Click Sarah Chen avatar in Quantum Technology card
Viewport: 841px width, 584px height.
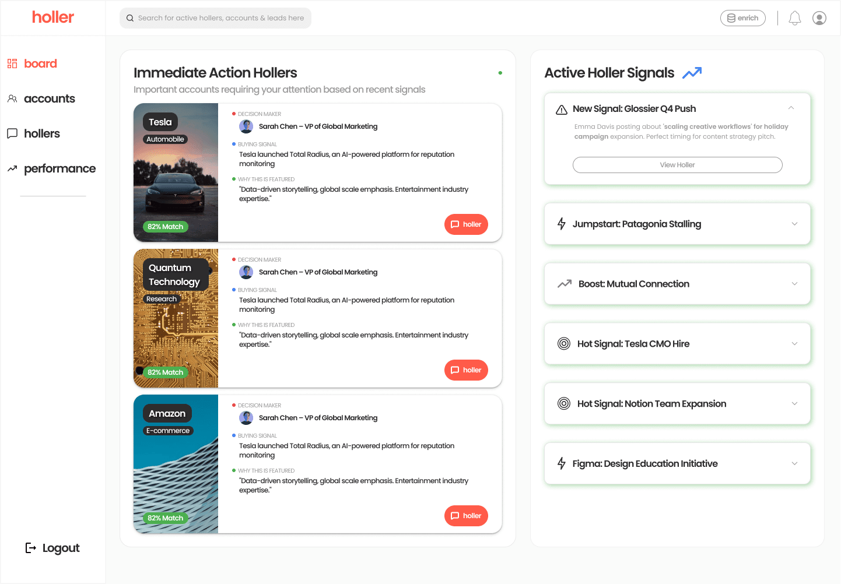246,272
